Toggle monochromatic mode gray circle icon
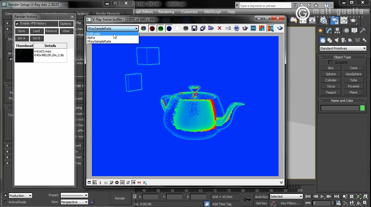The height and width of the screenshot is (207, 371). pyautogui.click(x=186, y=28)
